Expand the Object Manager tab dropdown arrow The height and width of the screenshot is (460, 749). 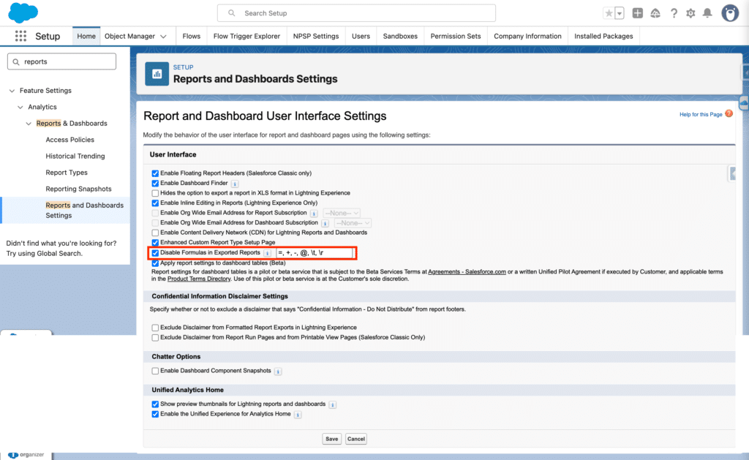click(x=163, y=37)
